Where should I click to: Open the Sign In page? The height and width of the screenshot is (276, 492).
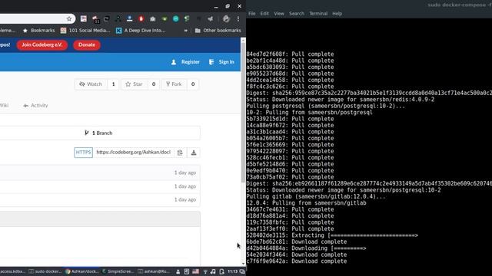221,62
